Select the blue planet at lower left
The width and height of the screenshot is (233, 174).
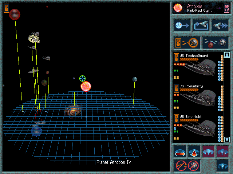(36, 131)
